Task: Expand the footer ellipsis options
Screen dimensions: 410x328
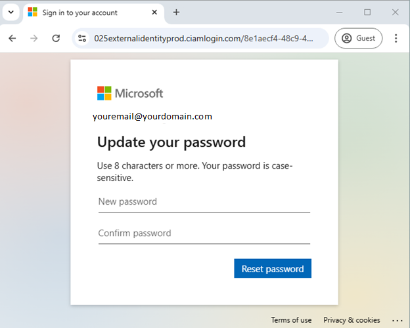Action: [x=397, y=320]
